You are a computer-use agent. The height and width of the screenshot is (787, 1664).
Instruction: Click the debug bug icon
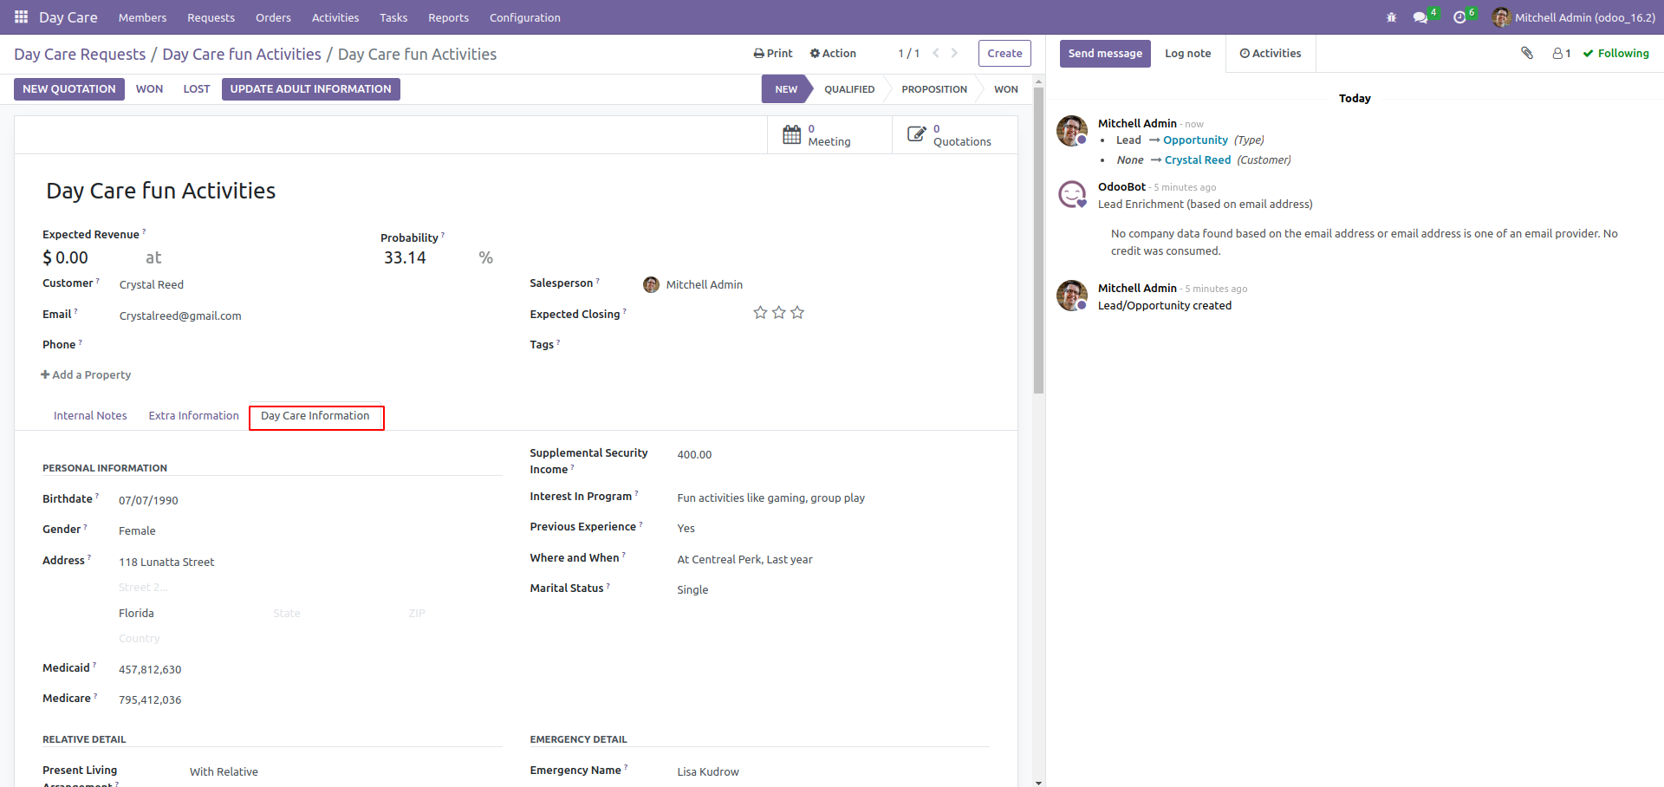(1392, 17)
